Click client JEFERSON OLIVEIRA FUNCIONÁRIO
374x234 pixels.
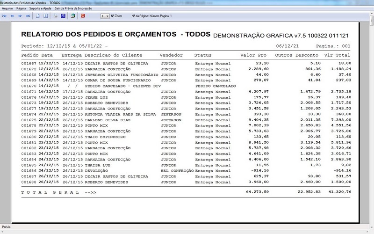pos(122,75)
